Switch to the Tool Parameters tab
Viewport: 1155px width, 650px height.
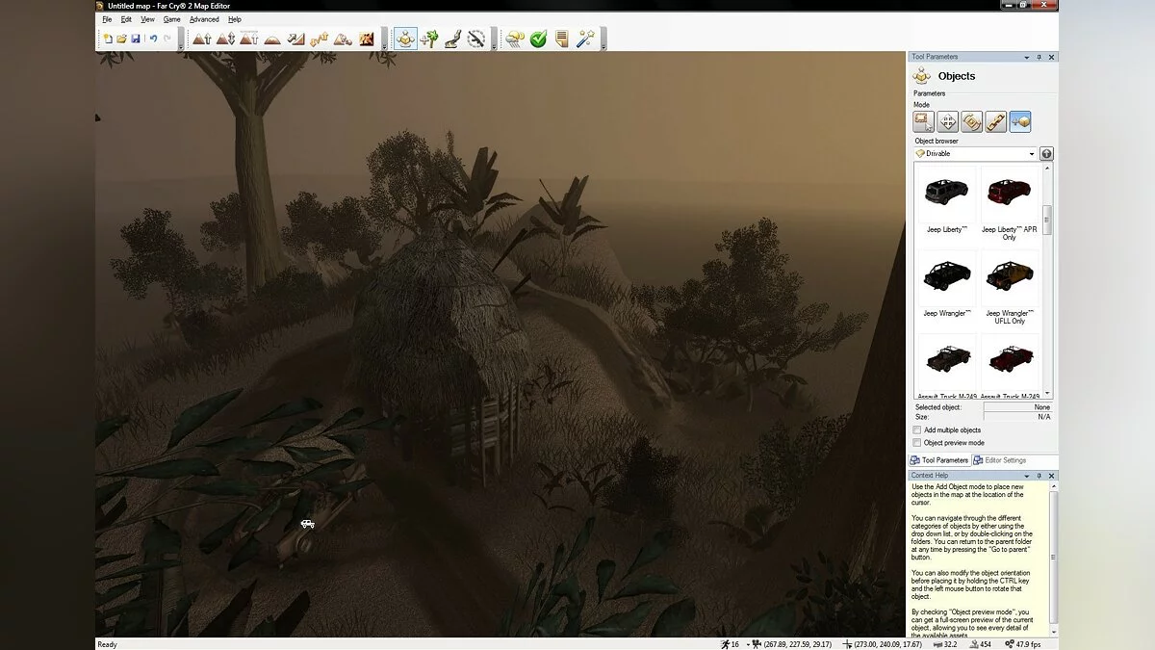pos(939,460)
